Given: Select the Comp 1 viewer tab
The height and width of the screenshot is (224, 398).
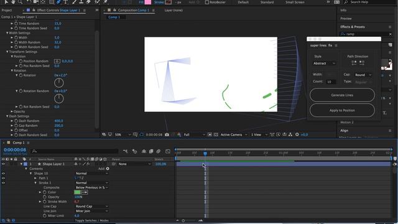Looking at the screenshot, I should pos(114,17).
